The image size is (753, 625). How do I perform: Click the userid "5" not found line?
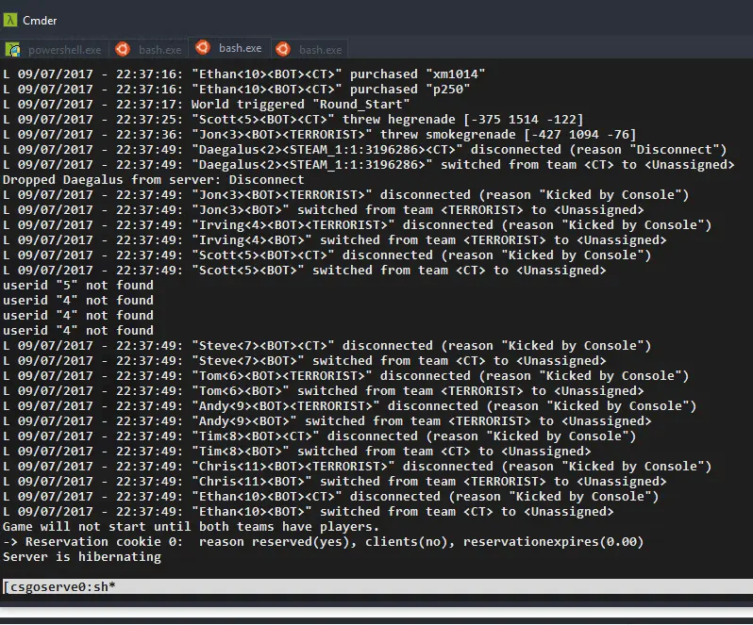(x=77, y=286)
